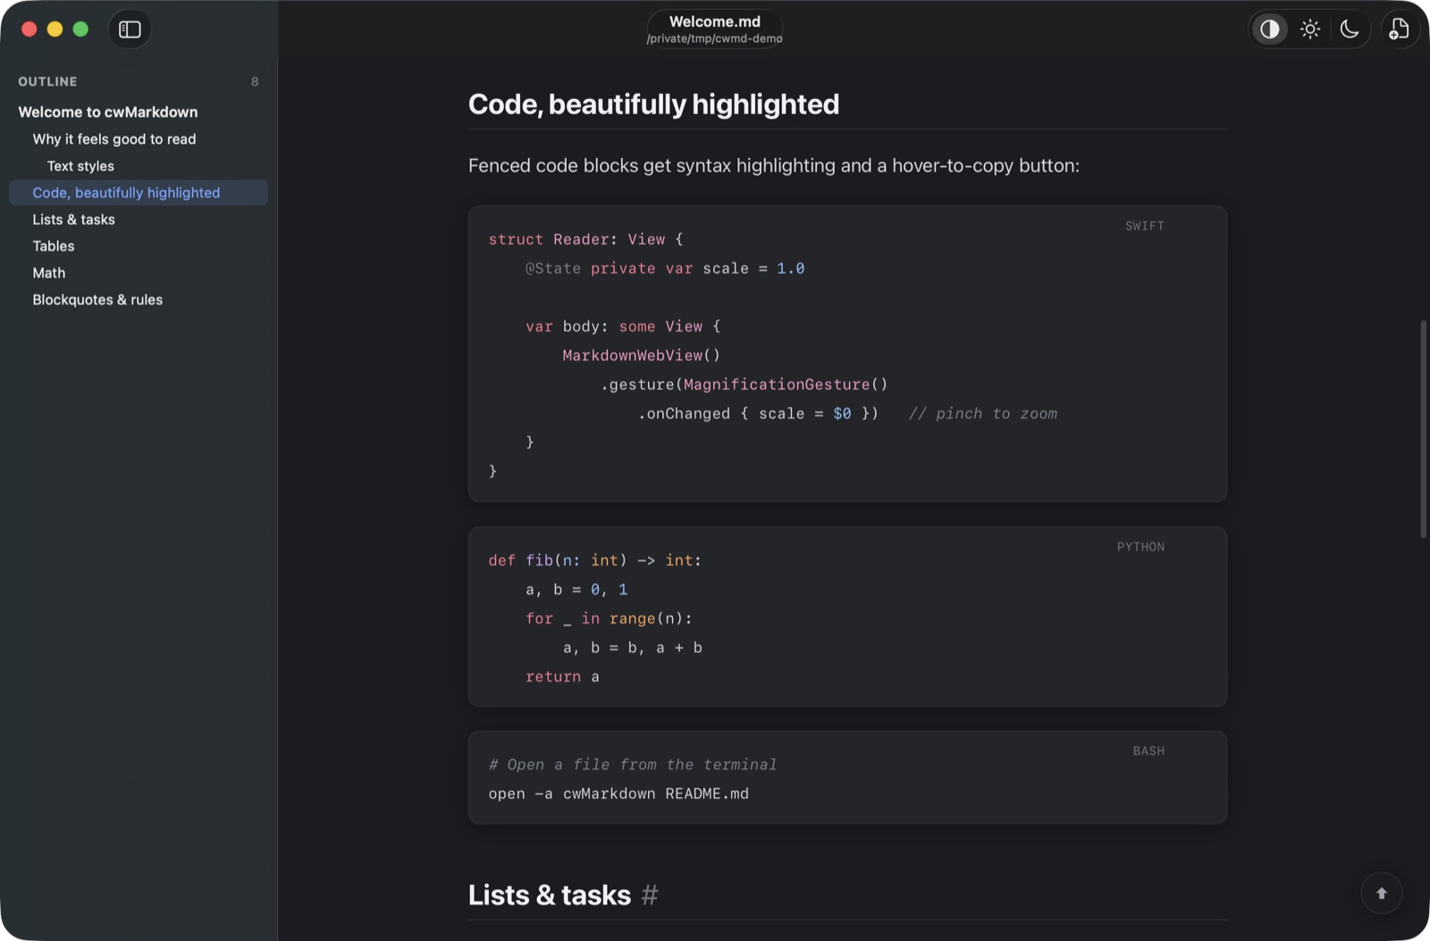Toggle the sidebar panel icon
Viewport: 1430px width, 941px height.
[x=130, y=29]
